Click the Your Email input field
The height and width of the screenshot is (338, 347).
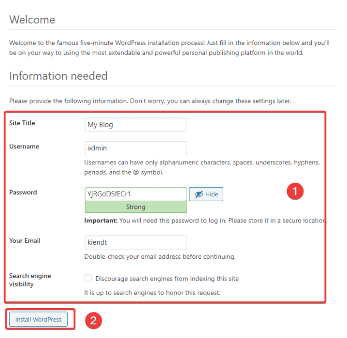(x=135, y=242)
